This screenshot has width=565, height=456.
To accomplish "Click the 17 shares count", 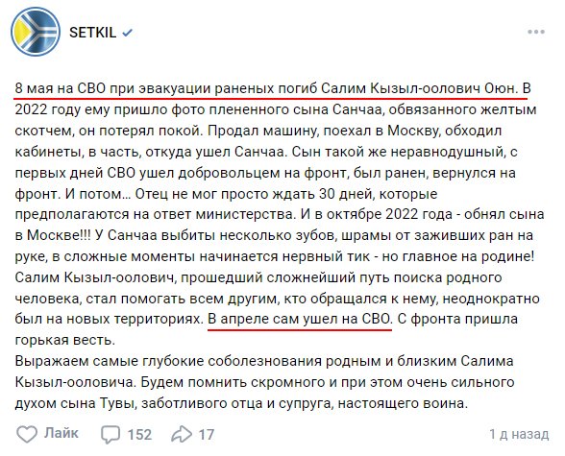I will point(206,435).
